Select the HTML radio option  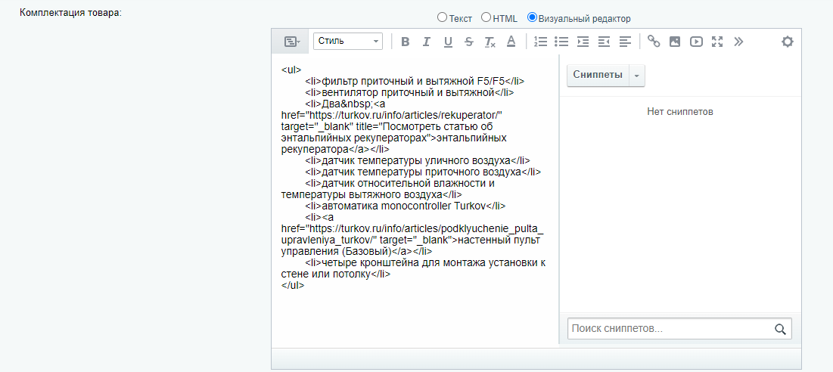[x=486, y=17]
